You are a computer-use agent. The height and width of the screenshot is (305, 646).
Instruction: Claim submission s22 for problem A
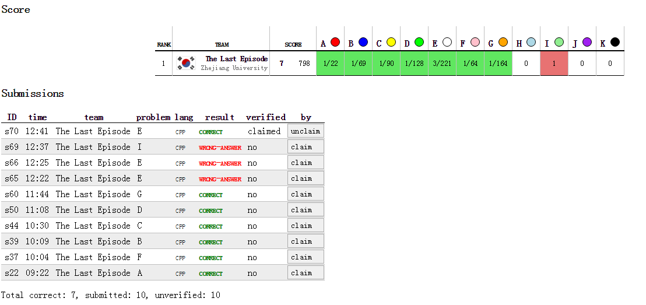(x=306, y=273)
